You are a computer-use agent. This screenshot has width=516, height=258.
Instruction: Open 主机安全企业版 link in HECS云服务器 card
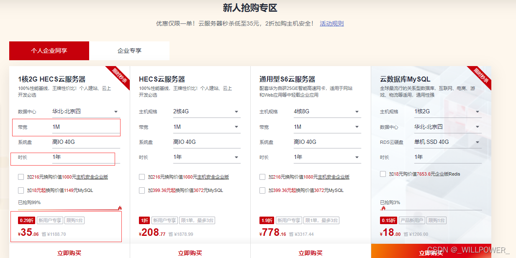213,177
